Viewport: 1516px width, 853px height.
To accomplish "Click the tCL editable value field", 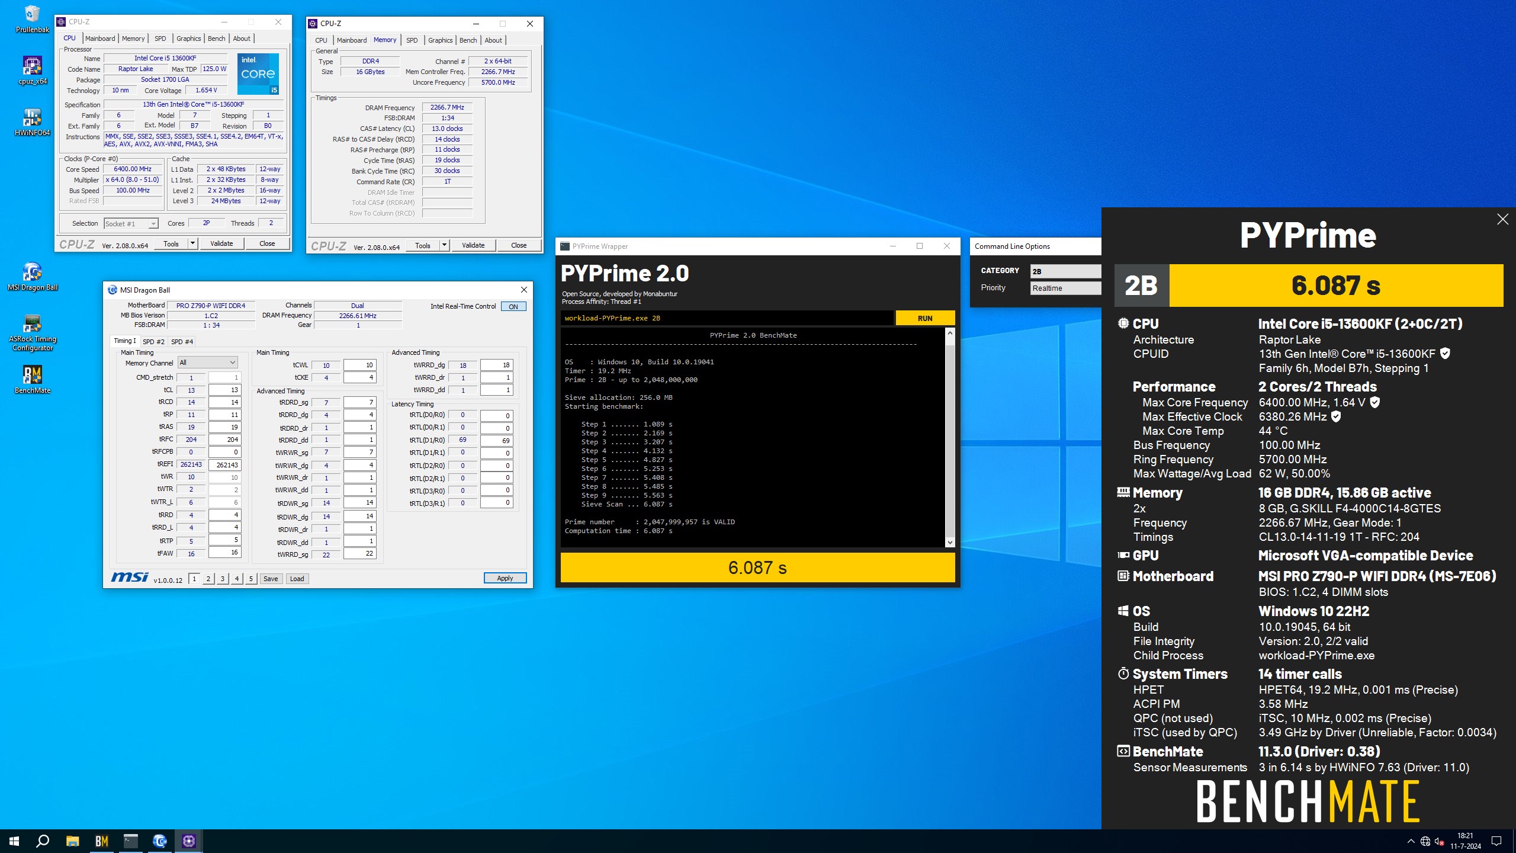I will (225, 390).
